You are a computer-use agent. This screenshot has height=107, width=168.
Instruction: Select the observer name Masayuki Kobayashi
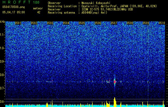pos(96,3)
